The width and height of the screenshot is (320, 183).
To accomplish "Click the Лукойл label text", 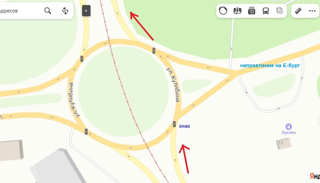I will coord(289,132).
